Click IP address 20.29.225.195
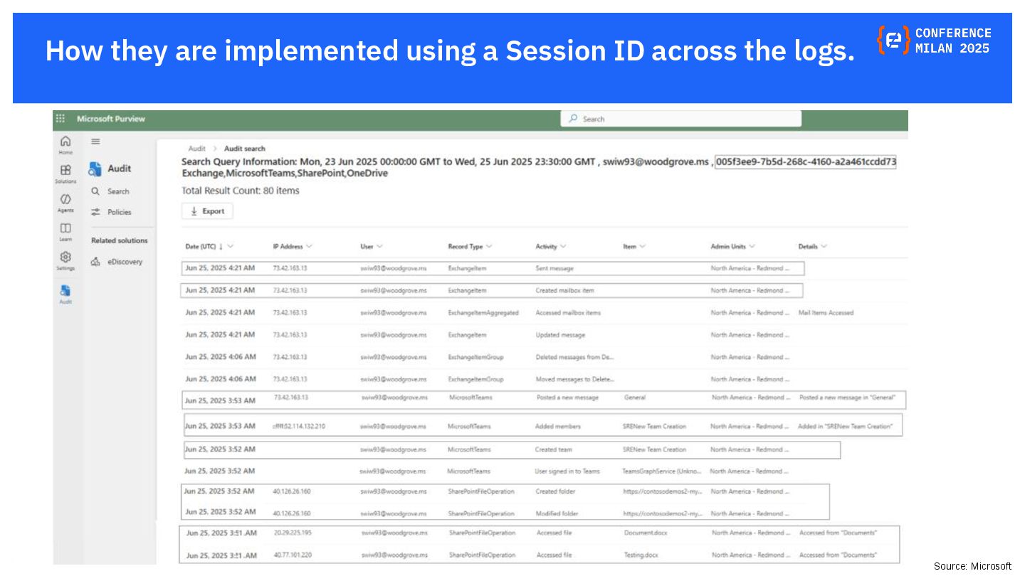 click(293, 533)
